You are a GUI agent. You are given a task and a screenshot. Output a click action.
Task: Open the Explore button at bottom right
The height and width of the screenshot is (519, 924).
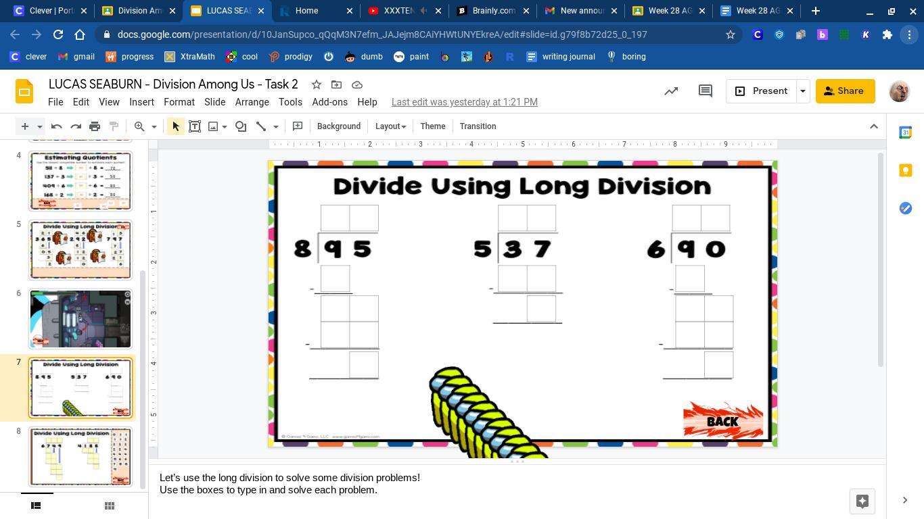point(862,501)
